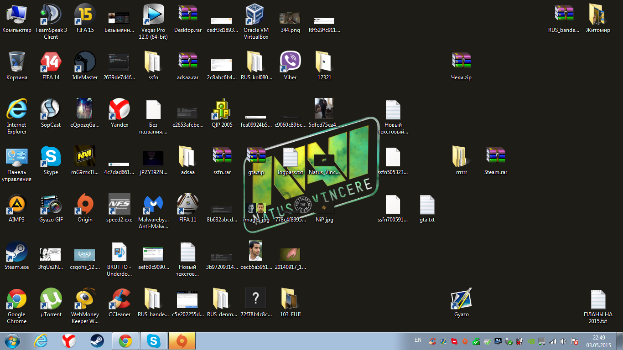The width and height of the screenshot is (623, 350).
Task: Select the QIP 2005 desktop icon
Action: [x=222, y=113]
